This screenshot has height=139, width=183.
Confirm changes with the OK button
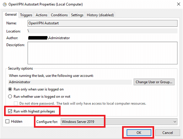[x=139, y=133]
